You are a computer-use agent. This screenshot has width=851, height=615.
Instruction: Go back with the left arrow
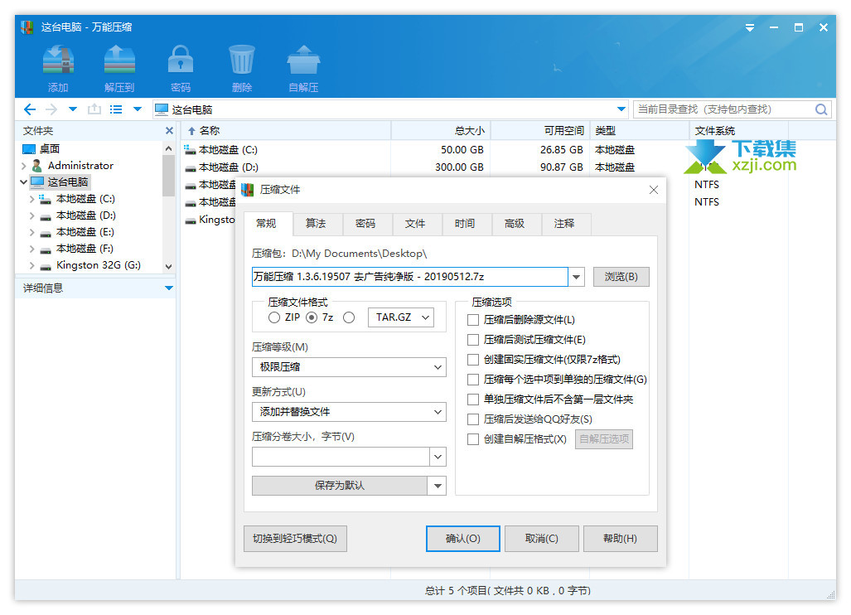(x=30, y=109)
